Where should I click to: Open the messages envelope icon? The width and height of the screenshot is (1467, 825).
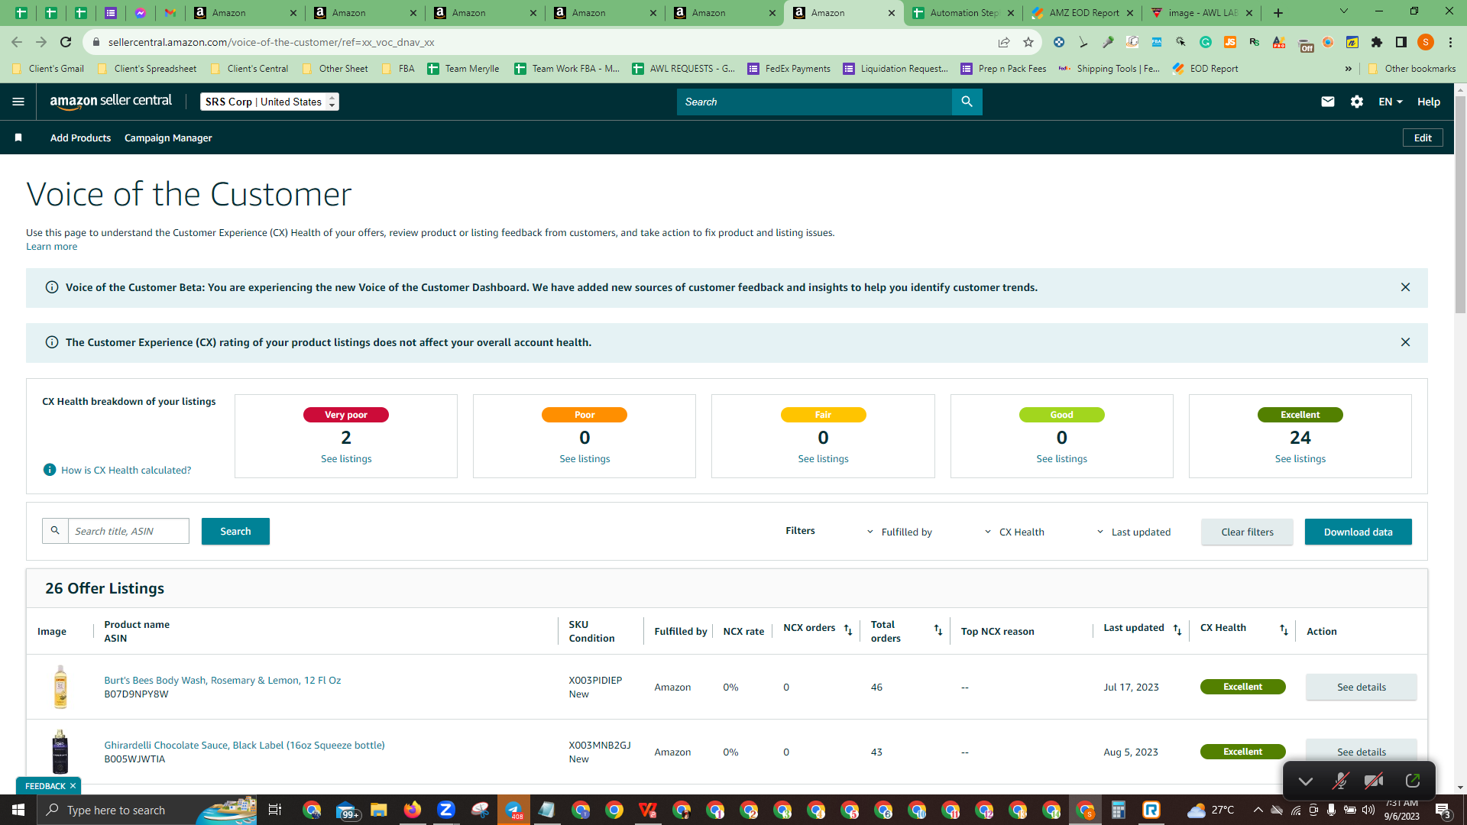tap(1328, 102)
